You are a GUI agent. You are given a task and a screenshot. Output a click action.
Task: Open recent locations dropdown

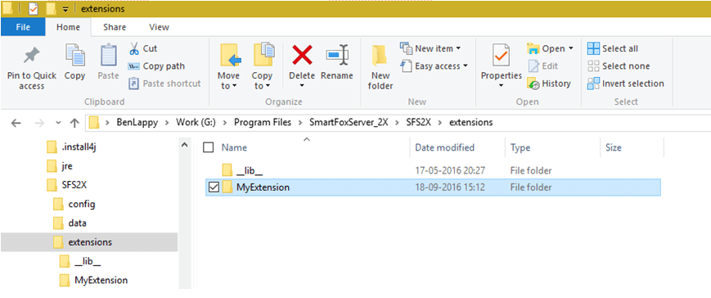(x=57, y=123)
